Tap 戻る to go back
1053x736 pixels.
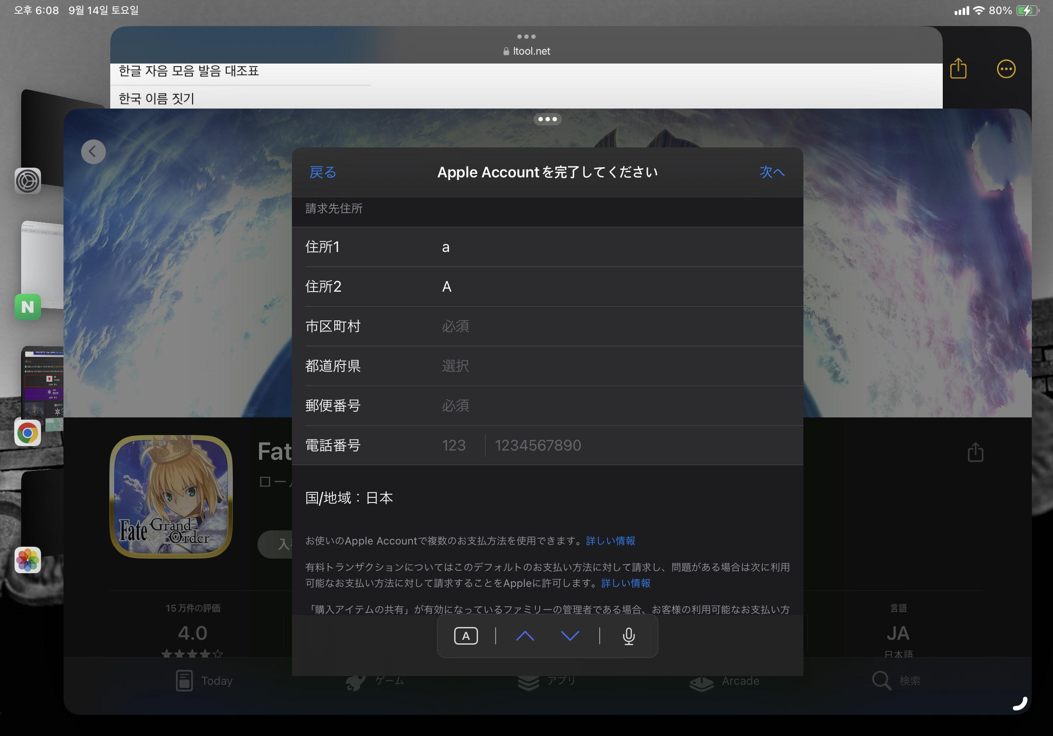323,173
